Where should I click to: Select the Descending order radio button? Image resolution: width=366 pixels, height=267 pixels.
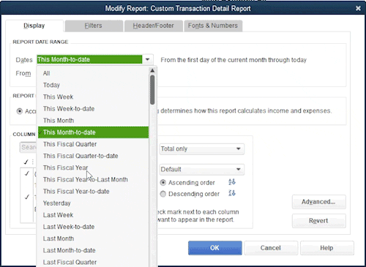[x=163, y=194]
